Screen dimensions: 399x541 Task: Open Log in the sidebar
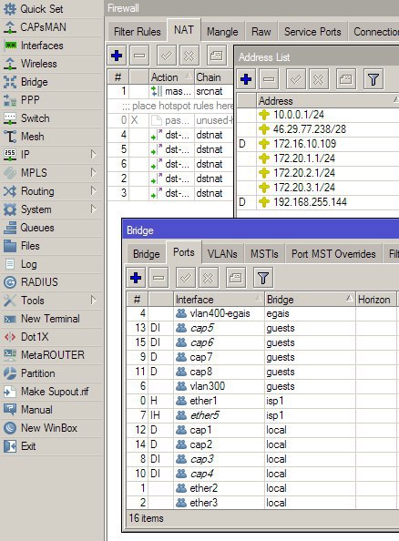click(52, 264)
